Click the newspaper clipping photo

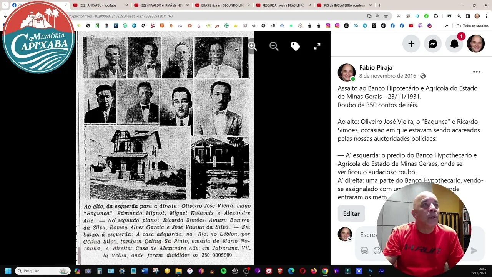(x=166, y=148)
